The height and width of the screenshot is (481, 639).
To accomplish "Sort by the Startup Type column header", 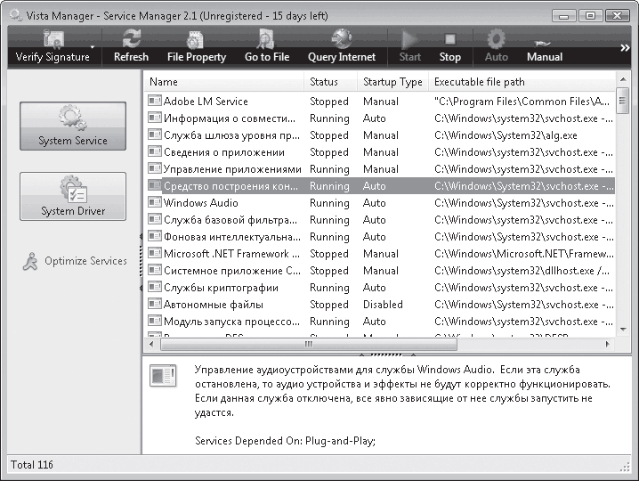I will [x=392, y=82].
